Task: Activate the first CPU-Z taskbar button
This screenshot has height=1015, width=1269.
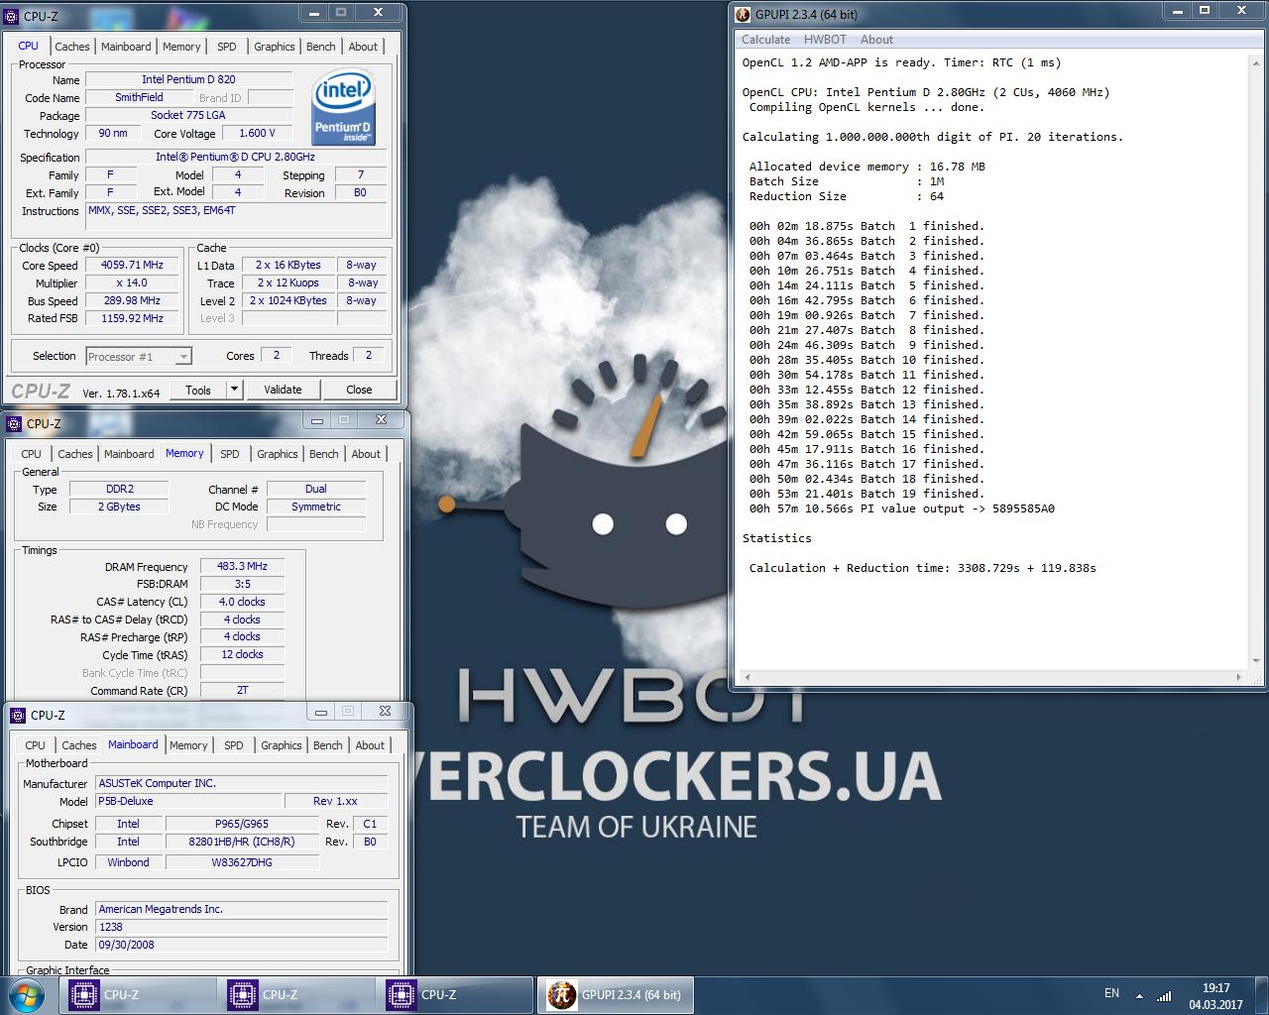Action: tap(138, 995)
